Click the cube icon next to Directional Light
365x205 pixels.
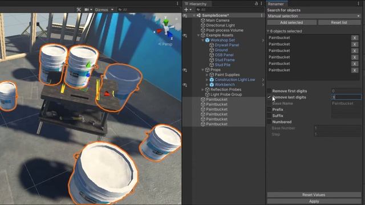203,25
